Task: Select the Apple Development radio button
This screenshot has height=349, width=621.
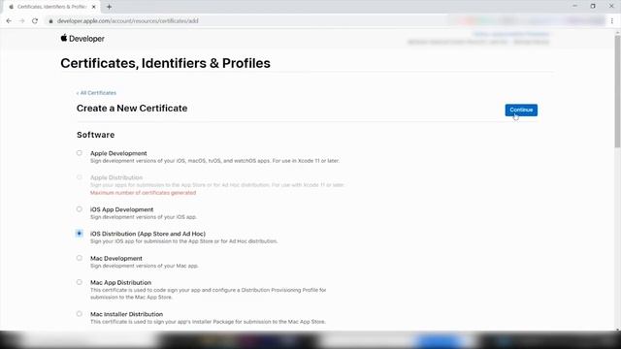Action: point(80,153)
